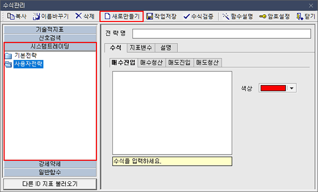318x192 pixels.
Task: Switch to the 수식 tab
Action: click(x=116, y=48)
